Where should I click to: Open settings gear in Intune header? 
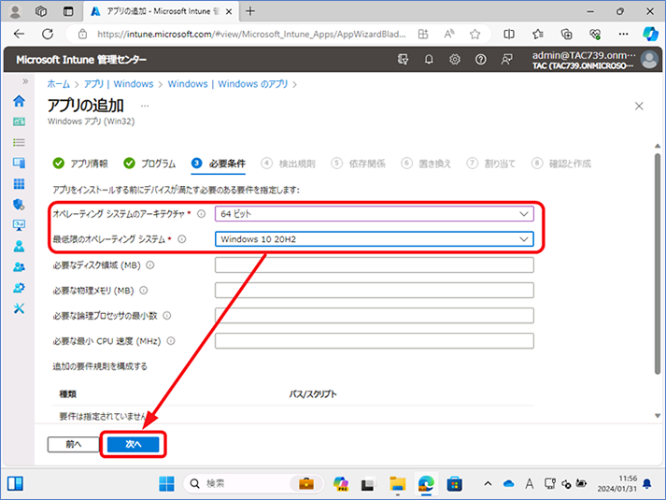point(455,60)
